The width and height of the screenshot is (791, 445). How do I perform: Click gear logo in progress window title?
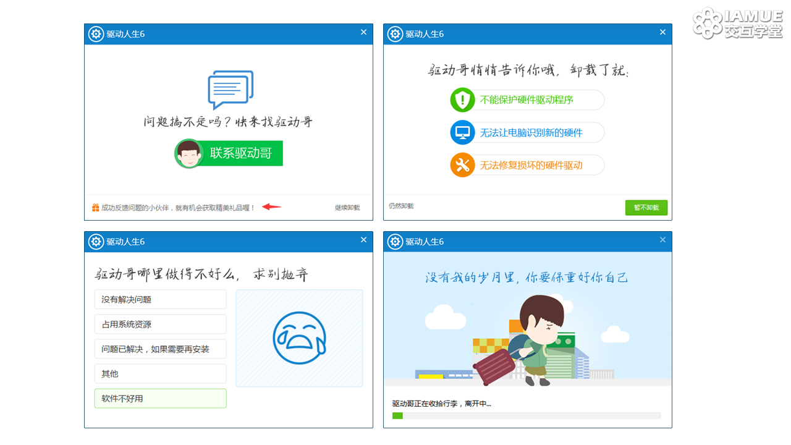click(x=395, y=242)
